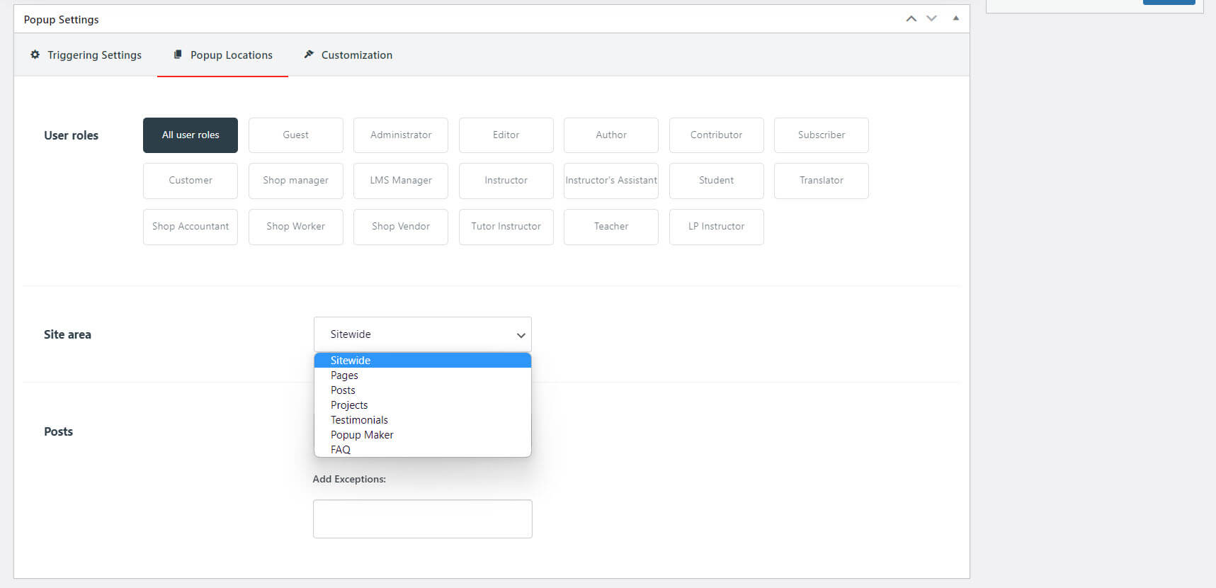Pick the LP Instructor role

pos(716,227)
